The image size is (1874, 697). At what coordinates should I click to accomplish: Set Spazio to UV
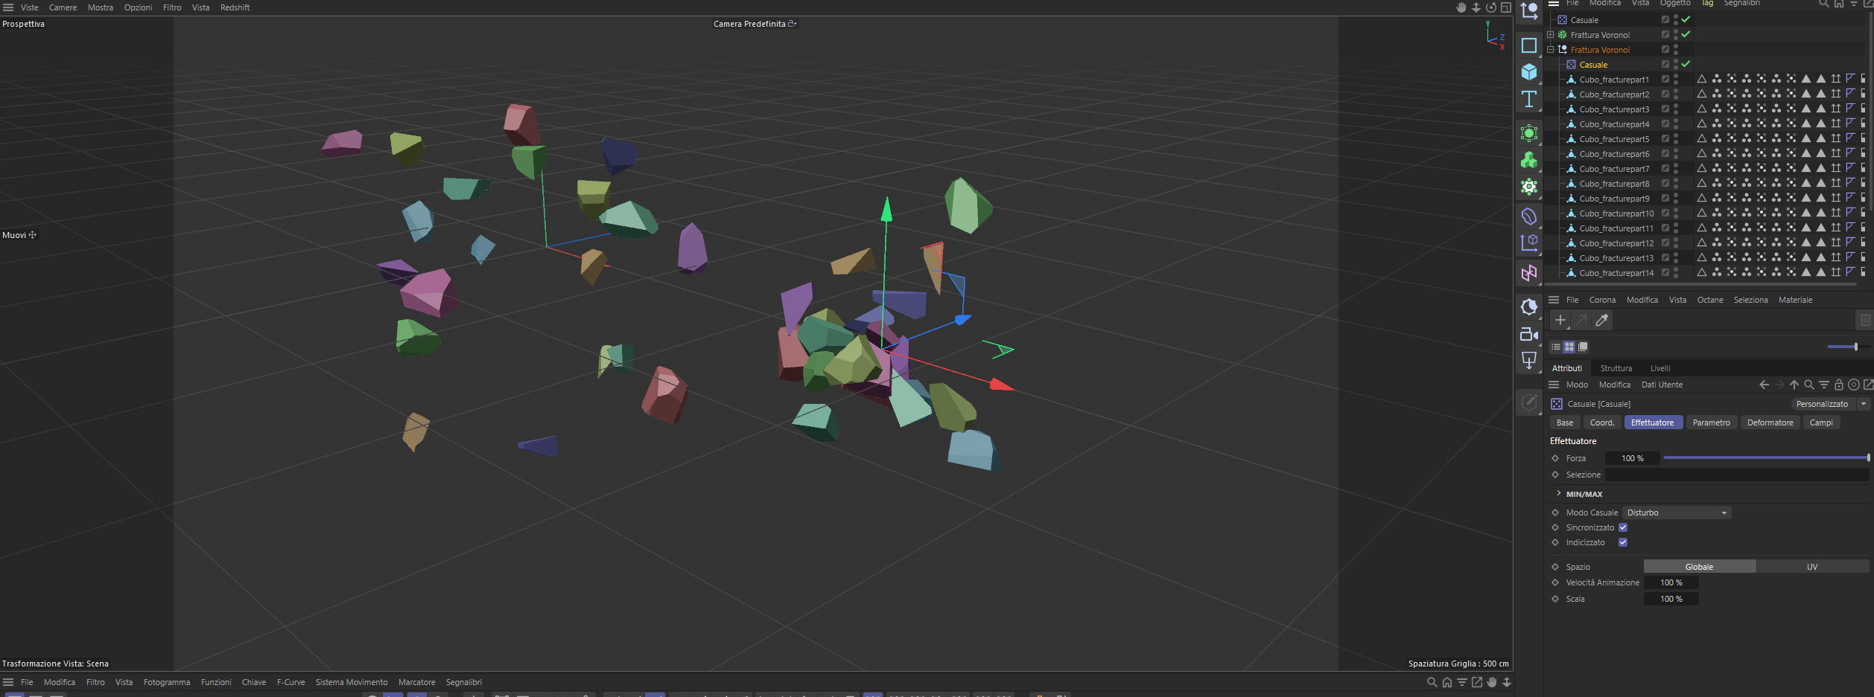point(1811,567)
